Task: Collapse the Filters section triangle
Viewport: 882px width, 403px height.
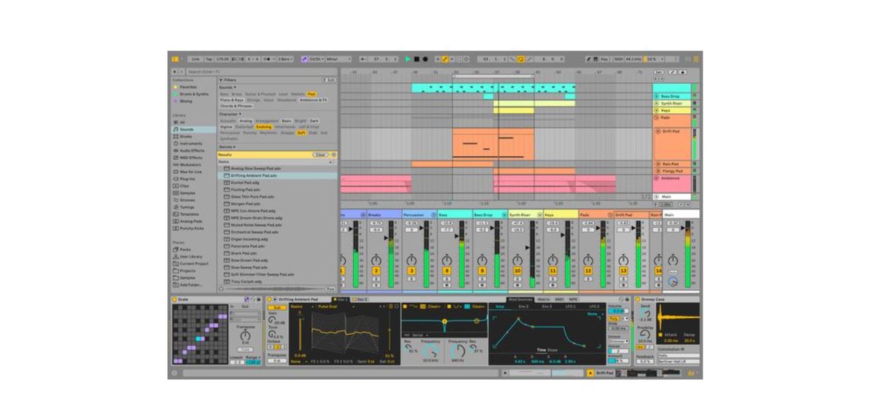Action: pos(220,80)
